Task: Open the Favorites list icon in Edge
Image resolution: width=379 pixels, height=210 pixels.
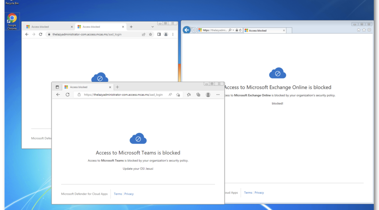Action: tap(189, 95)
